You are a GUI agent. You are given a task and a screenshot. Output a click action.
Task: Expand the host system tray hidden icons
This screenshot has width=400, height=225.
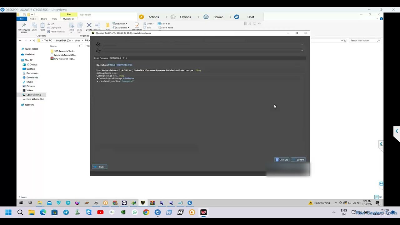(334, 212)
